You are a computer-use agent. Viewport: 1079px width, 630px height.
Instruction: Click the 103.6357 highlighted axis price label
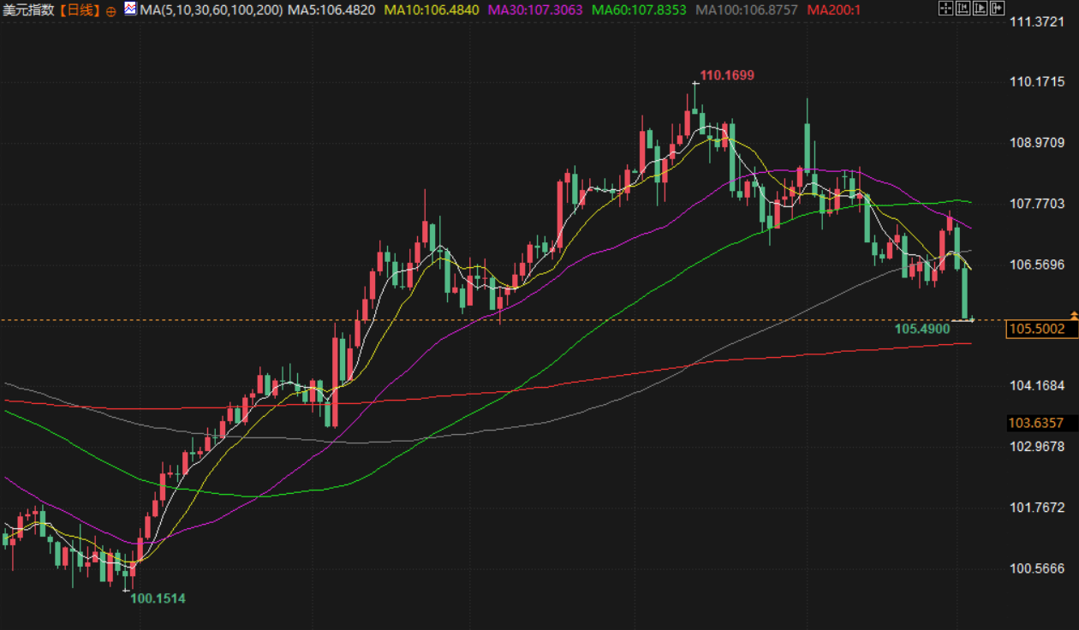pos(1036,423)
